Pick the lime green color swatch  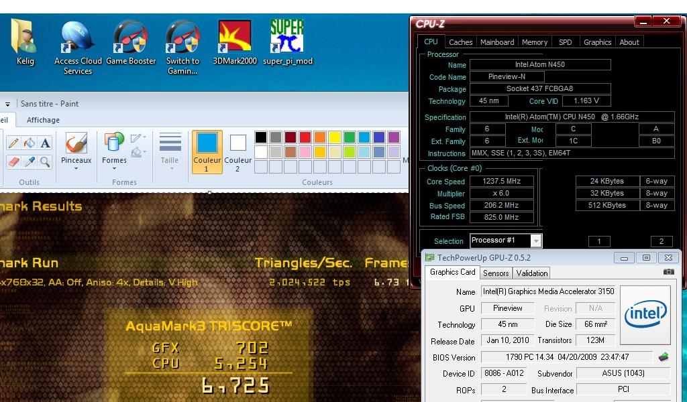pos(350,152)
